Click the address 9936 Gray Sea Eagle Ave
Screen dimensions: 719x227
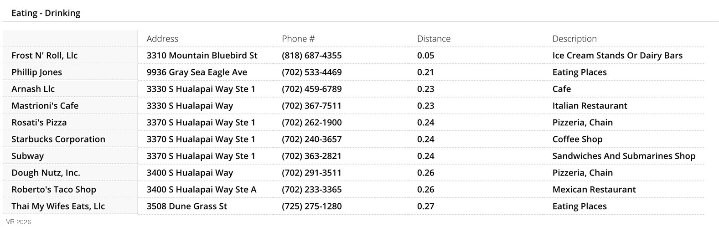coord(197,72)
